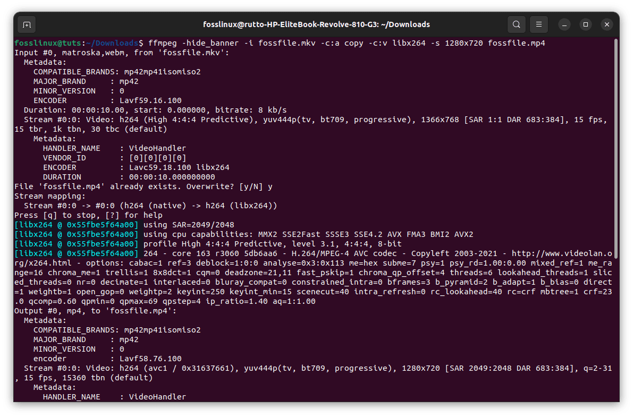633x417 pixels.
Task: Minimize the terminal window
Action: click(x=564, y=24)
